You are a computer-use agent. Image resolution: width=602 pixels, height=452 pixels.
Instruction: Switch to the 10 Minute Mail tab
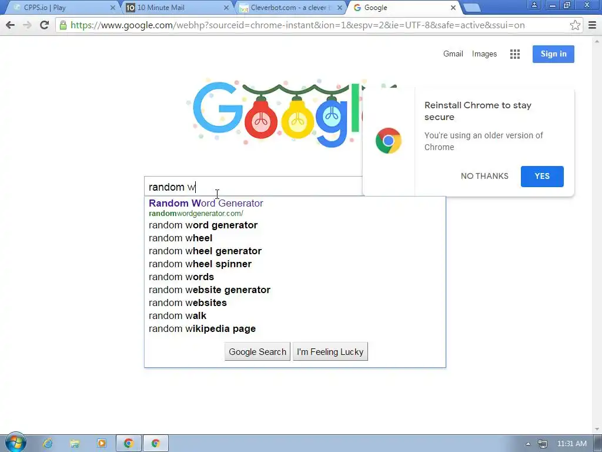[176, 8]
